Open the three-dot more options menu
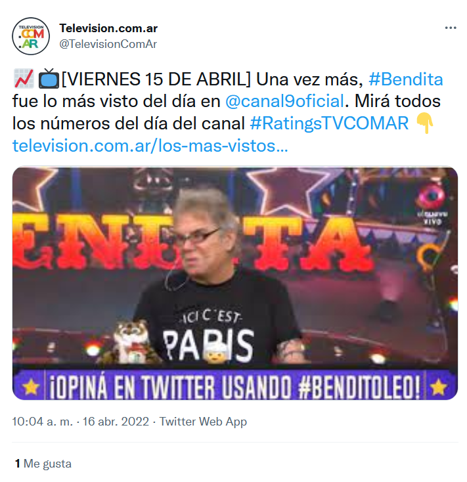Screen dimensions: 467x482 click(x=450, y=28)
